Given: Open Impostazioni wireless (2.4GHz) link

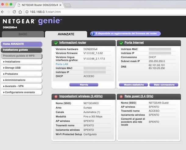Looking at the screenshot, I should click(x=81, y=96).
